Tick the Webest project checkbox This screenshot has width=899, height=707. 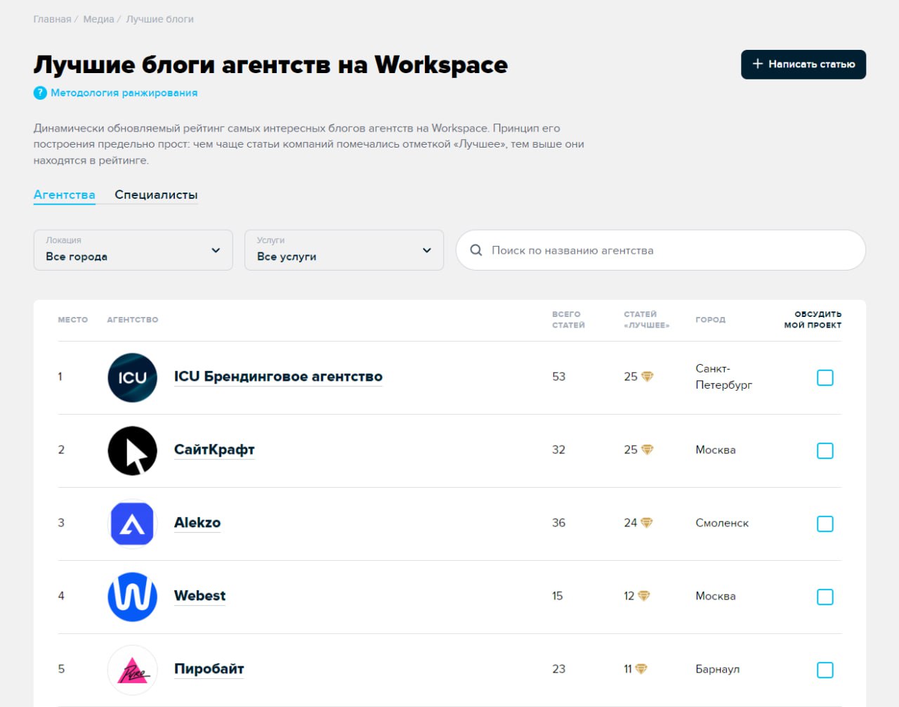pyautogui.click(x=825, y=597)
